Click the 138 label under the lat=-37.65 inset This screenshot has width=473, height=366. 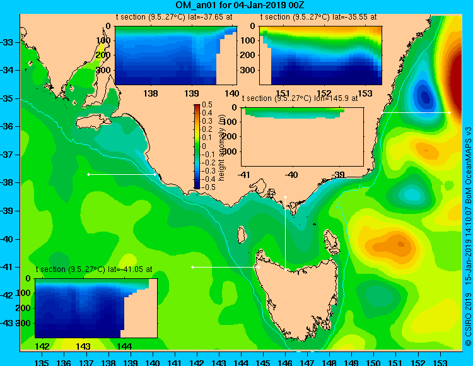(151, 93)
